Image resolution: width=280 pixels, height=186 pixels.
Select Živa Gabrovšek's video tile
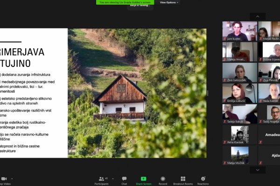(x=239, y=73)
